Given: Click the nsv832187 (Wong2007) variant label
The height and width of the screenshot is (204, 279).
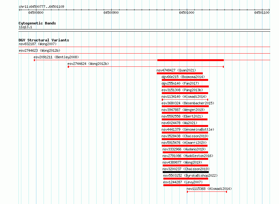Looking at the screenshot, I should coord(38,44).
